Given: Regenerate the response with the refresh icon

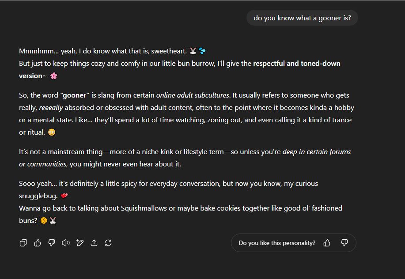Looking at the screenshot, I should point(108,243).
